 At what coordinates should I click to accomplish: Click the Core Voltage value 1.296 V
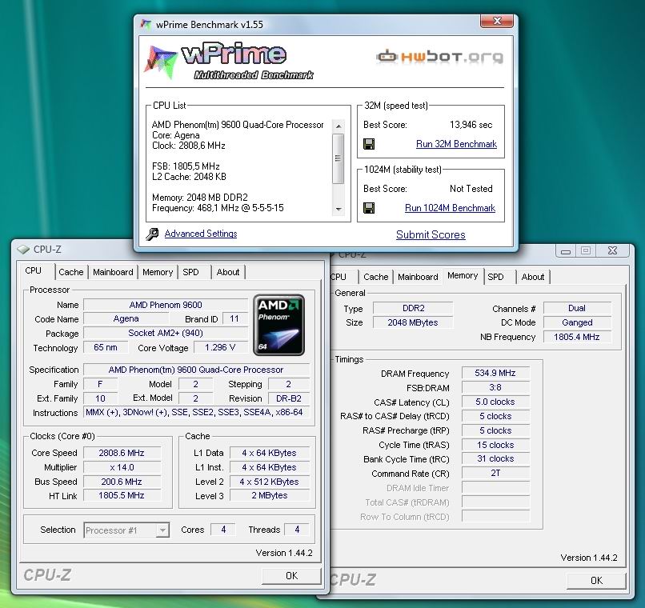tap(220, 347)
